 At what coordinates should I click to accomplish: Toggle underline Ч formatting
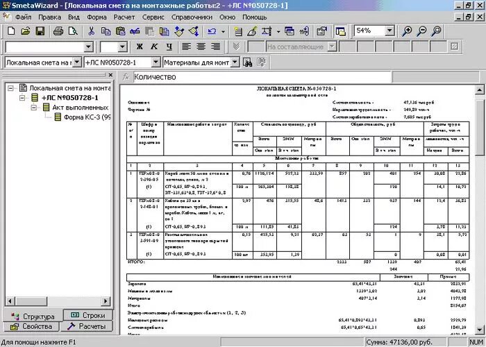169,46
